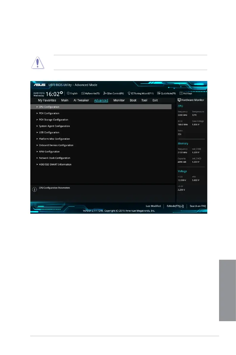The width and height of the screenshot is (236, 355).
Task: Click the 06/01/2016 Wednesday date
Action: 39,94
